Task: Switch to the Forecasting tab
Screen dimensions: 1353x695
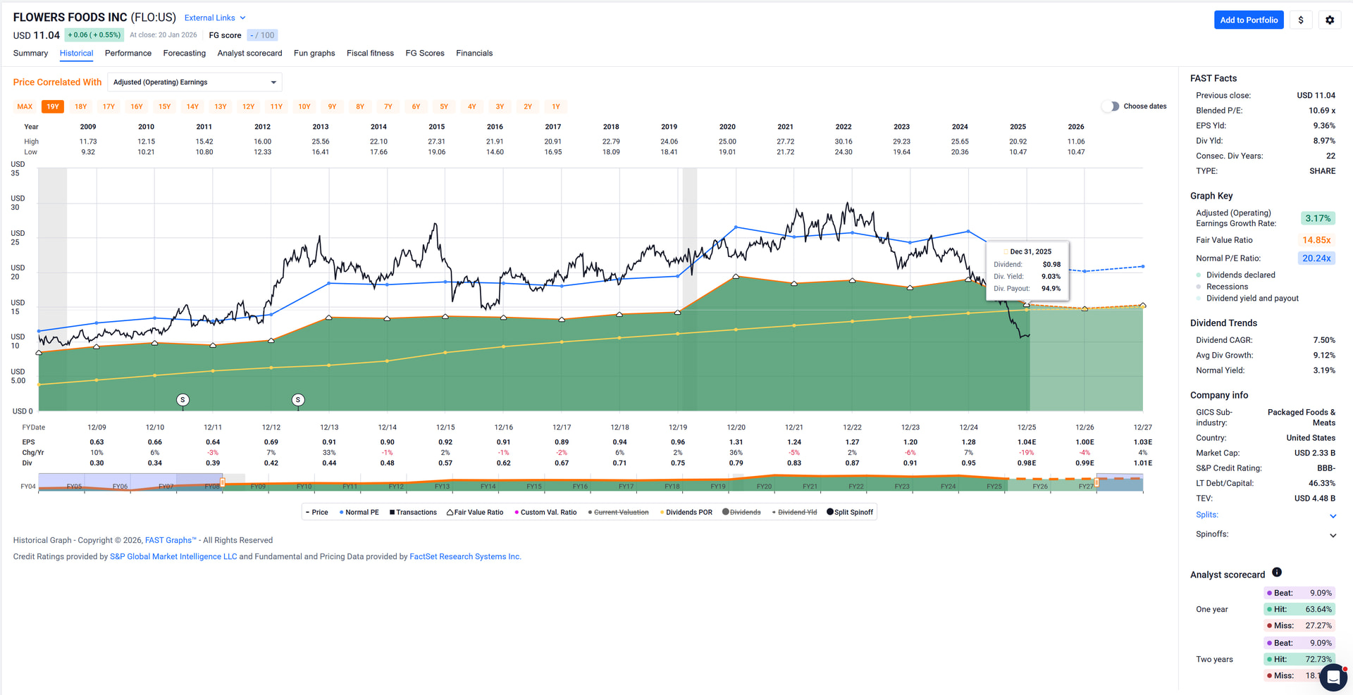Action: click(x=184, y=54)
